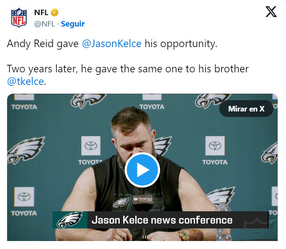Click the NFL shield profile avatar
The height and width of the screenshot is (249, 286).
point(19,18)
